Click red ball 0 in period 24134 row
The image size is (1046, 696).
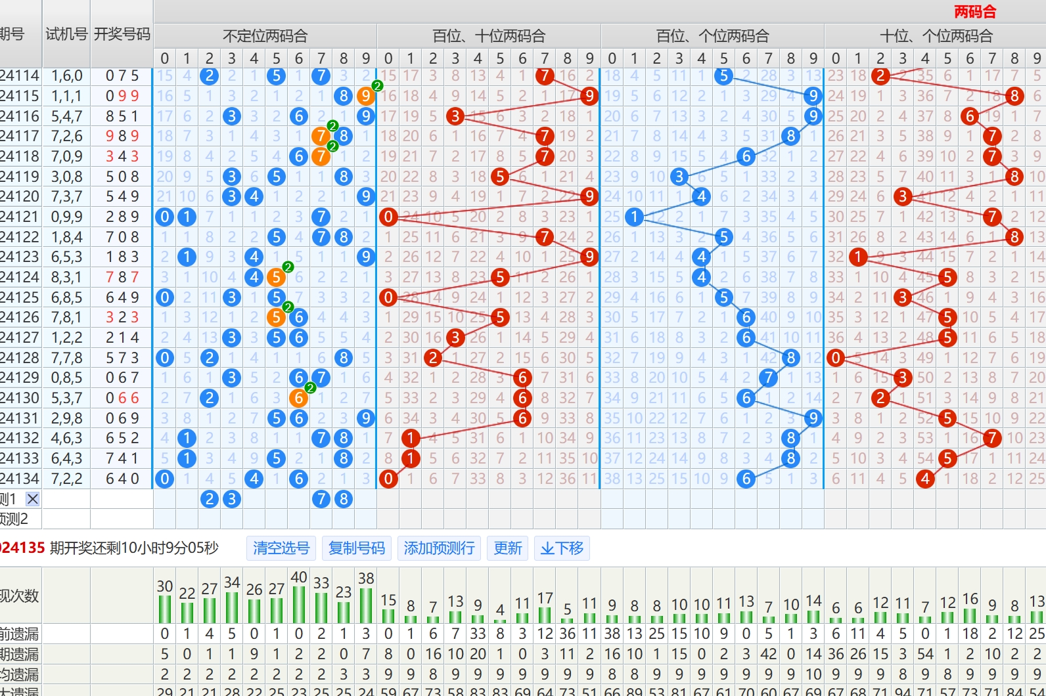click(x=388, y=479)
